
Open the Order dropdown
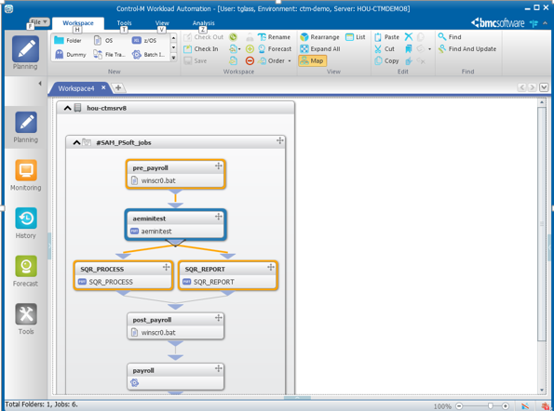tap(275, 61)
